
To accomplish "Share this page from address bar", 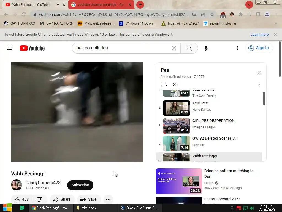I will click(x=203, y=14).
